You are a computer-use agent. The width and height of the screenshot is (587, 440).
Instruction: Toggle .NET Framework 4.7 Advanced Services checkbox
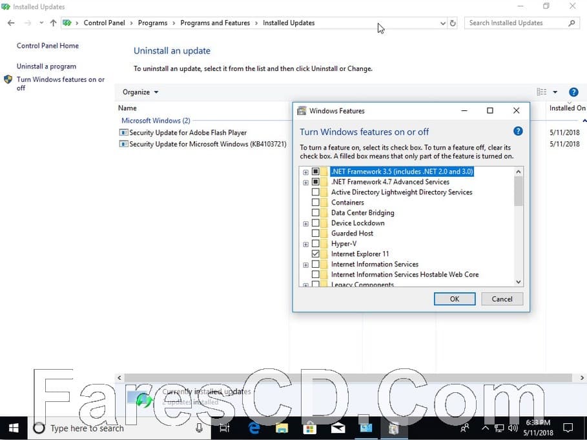tap(316, 182)
